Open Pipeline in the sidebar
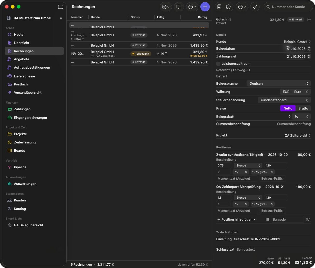 pyautogui.click(x=34, y=167)
